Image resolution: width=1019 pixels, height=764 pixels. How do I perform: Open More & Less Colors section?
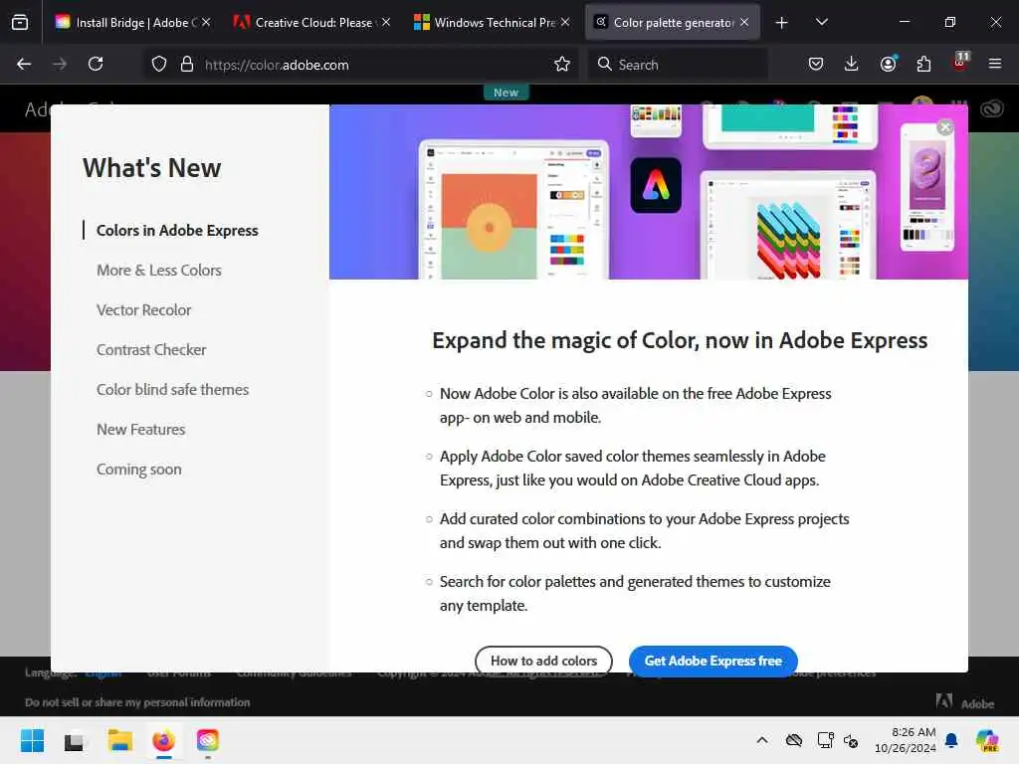click(x=158, y=271)
